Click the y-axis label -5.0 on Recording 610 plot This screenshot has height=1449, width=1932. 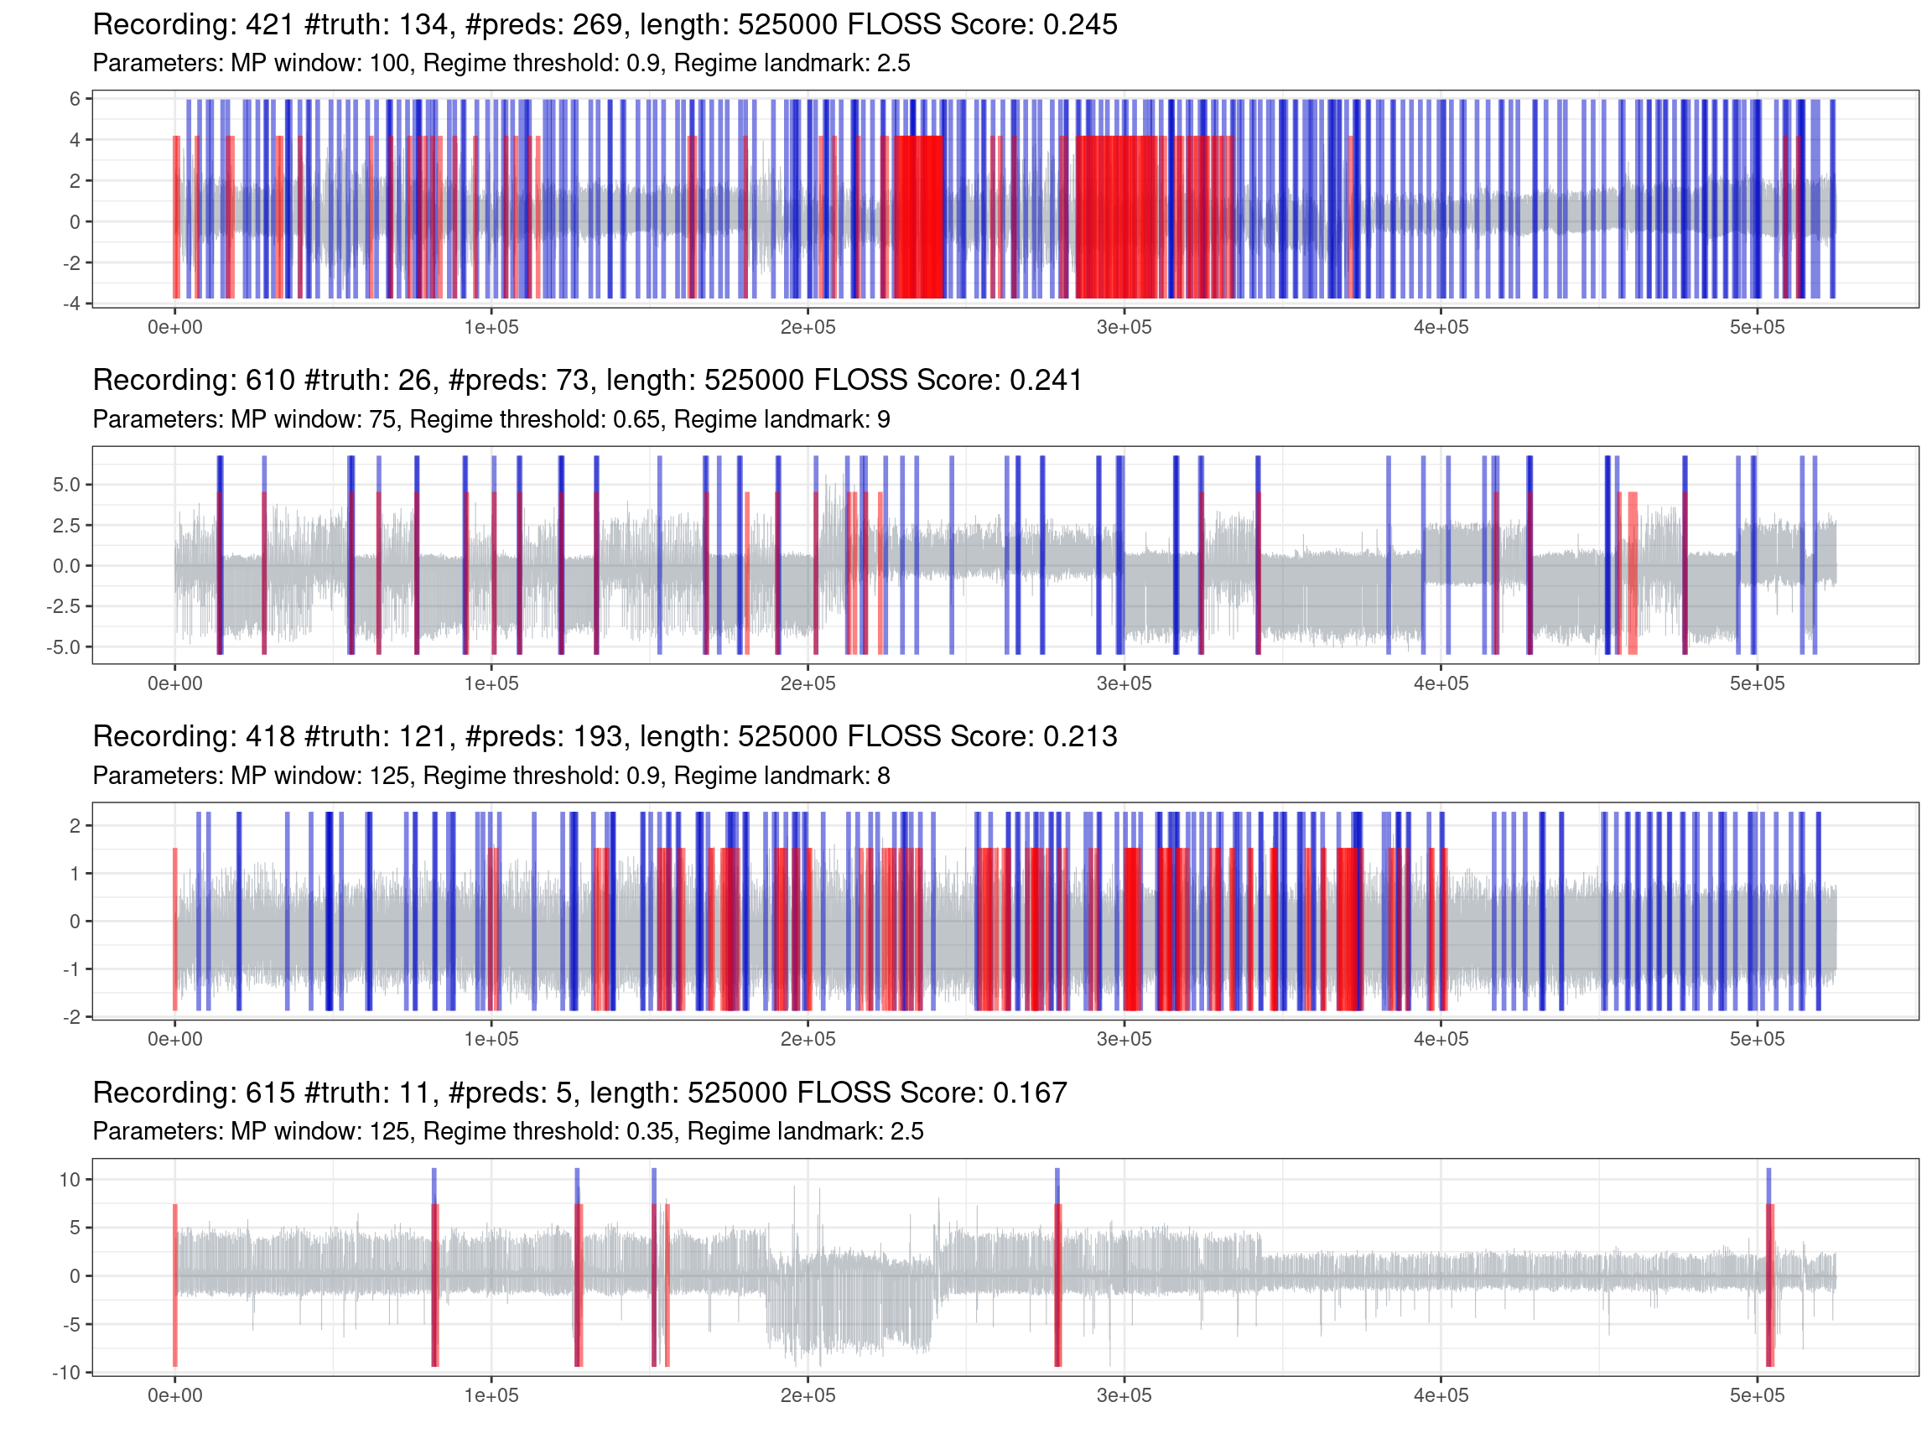(x=64, y=647)
